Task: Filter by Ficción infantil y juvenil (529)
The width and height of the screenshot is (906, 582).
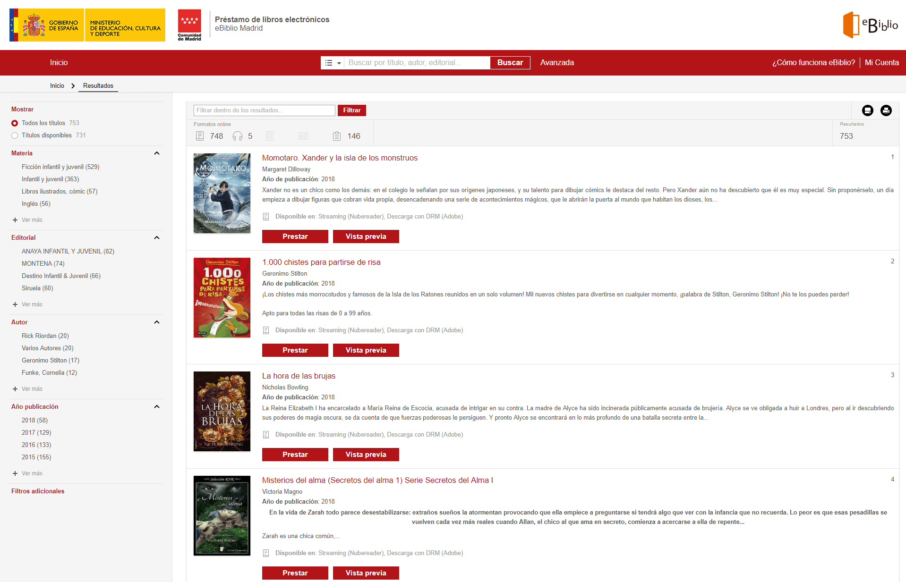Action: coord(60,167)
